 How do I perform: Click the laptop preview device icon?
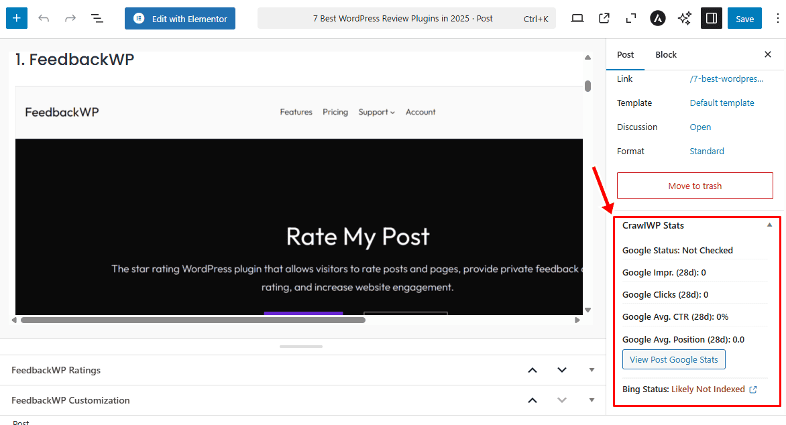577,18
